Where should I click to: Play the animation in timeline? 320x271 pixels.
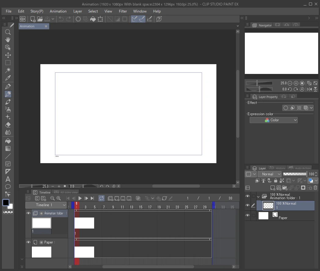pyautogui.click(x=80, y=198)
